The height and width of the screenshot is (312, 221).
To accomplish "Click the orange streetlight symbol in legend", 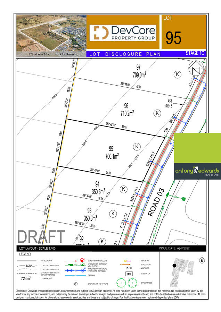I will [125, 265].
